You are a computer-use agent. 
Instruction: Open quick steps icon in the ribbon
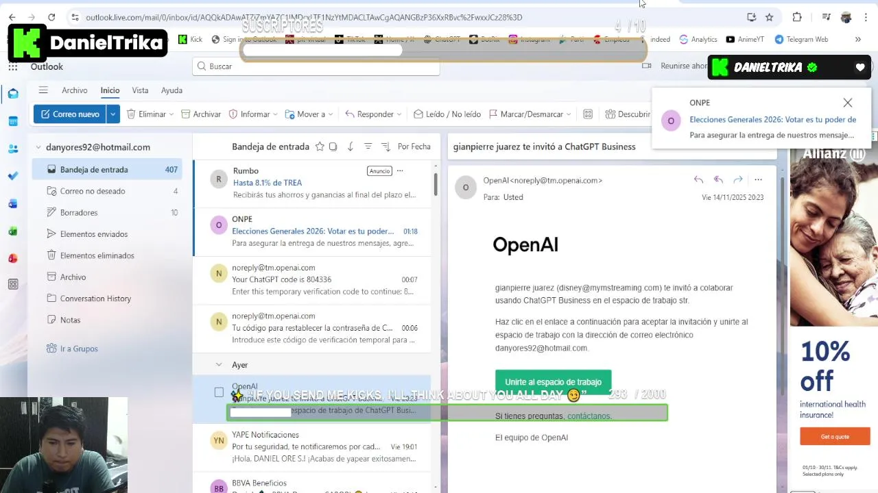point(588,114)
